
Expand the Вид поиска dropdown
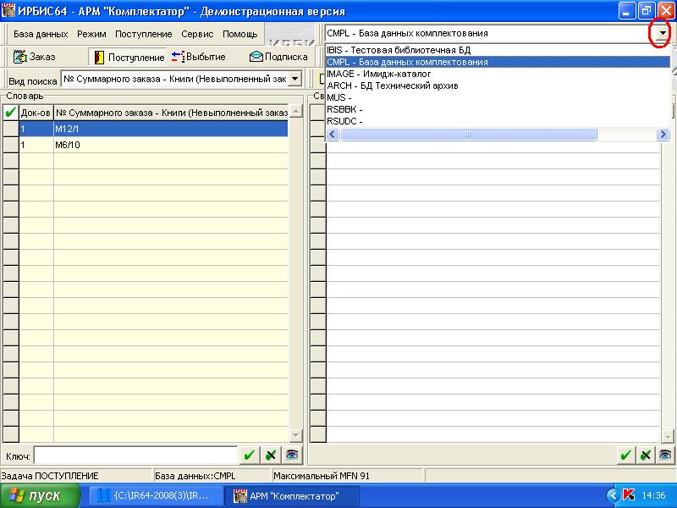294,79
